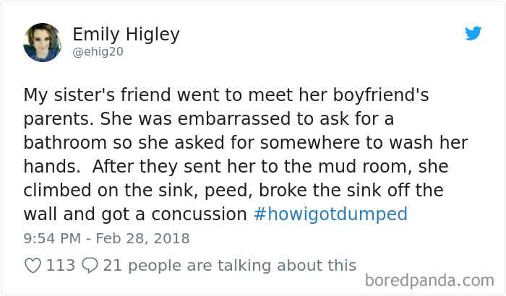Open Emily Higley's profile avatar

pyautogui.click(x=42, y=43)
